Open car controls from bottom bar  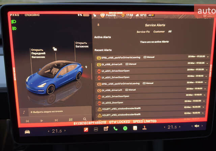tap(27, 132)
